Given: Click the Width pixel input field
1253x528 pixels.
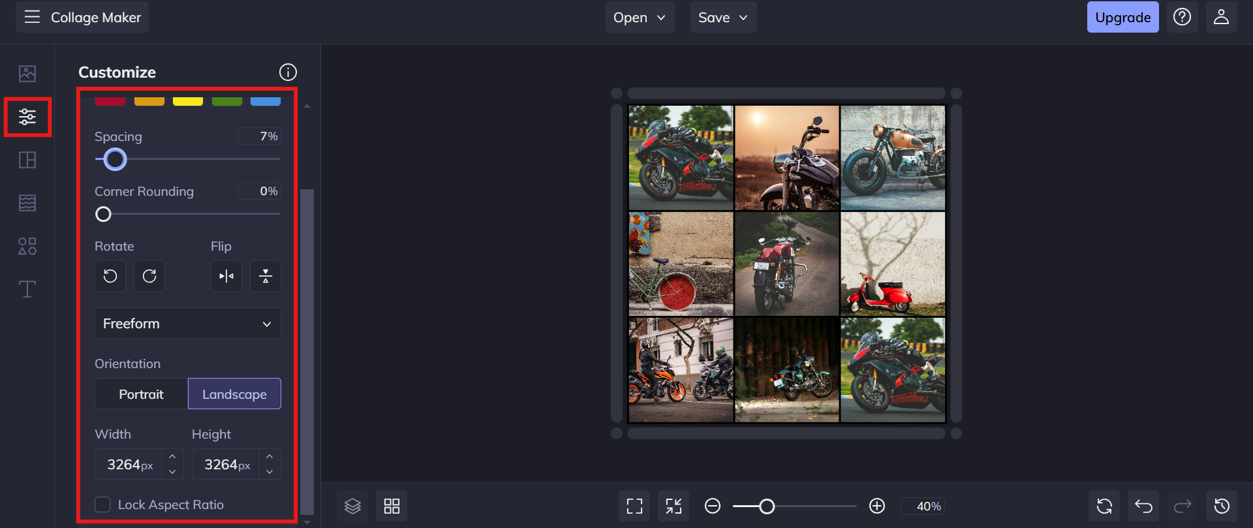Looking at the screenshot, I should (x=130, y=464).
